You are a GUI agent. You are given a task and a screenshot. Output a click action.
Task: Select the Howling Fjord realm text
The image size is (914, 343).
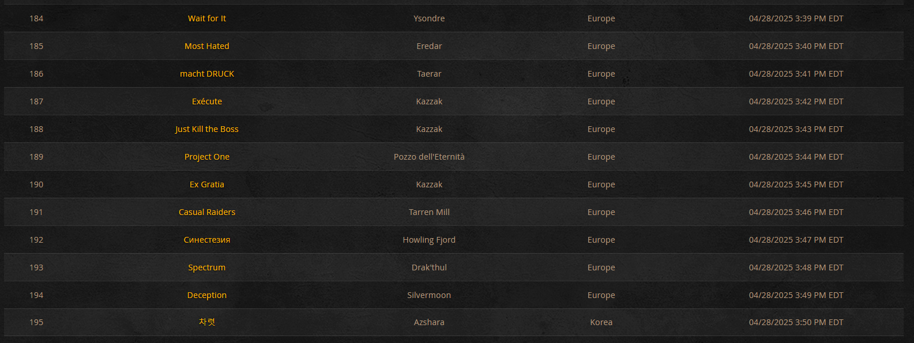point(429,240)
